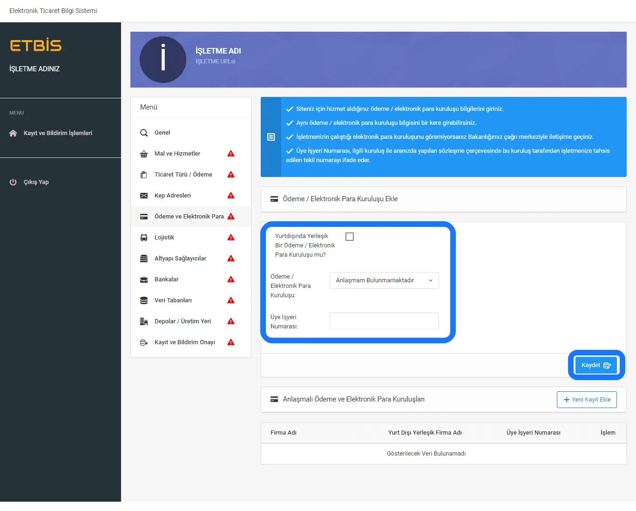Click the Lojistik bus icon
The width and height of the screenshot is (636, 511).
[144, 238]
